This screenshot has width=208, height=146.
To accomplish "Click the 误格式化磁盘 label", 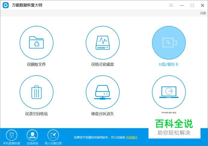I will pos(102,64).
